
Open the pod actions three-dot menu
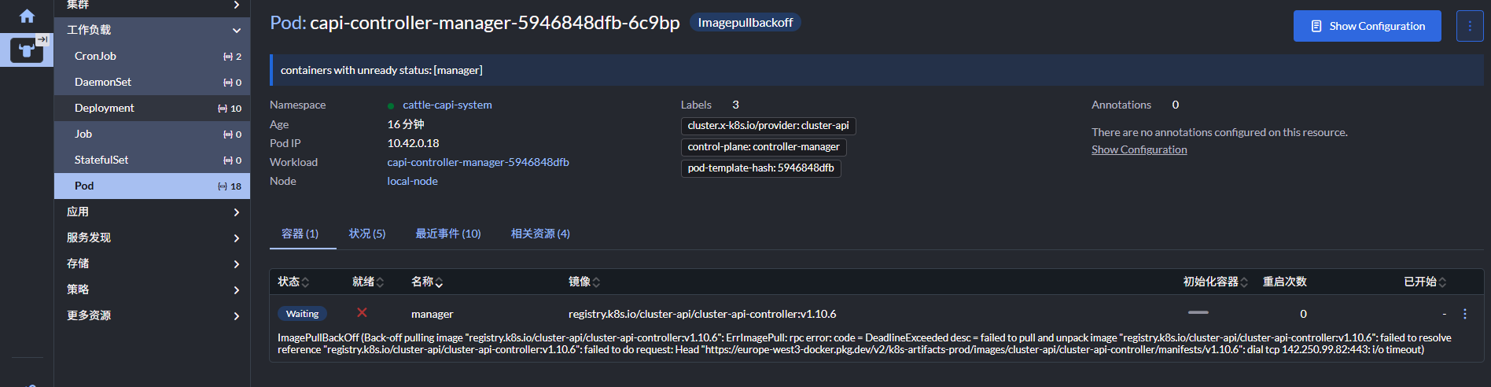click(x=1469, y=26)
